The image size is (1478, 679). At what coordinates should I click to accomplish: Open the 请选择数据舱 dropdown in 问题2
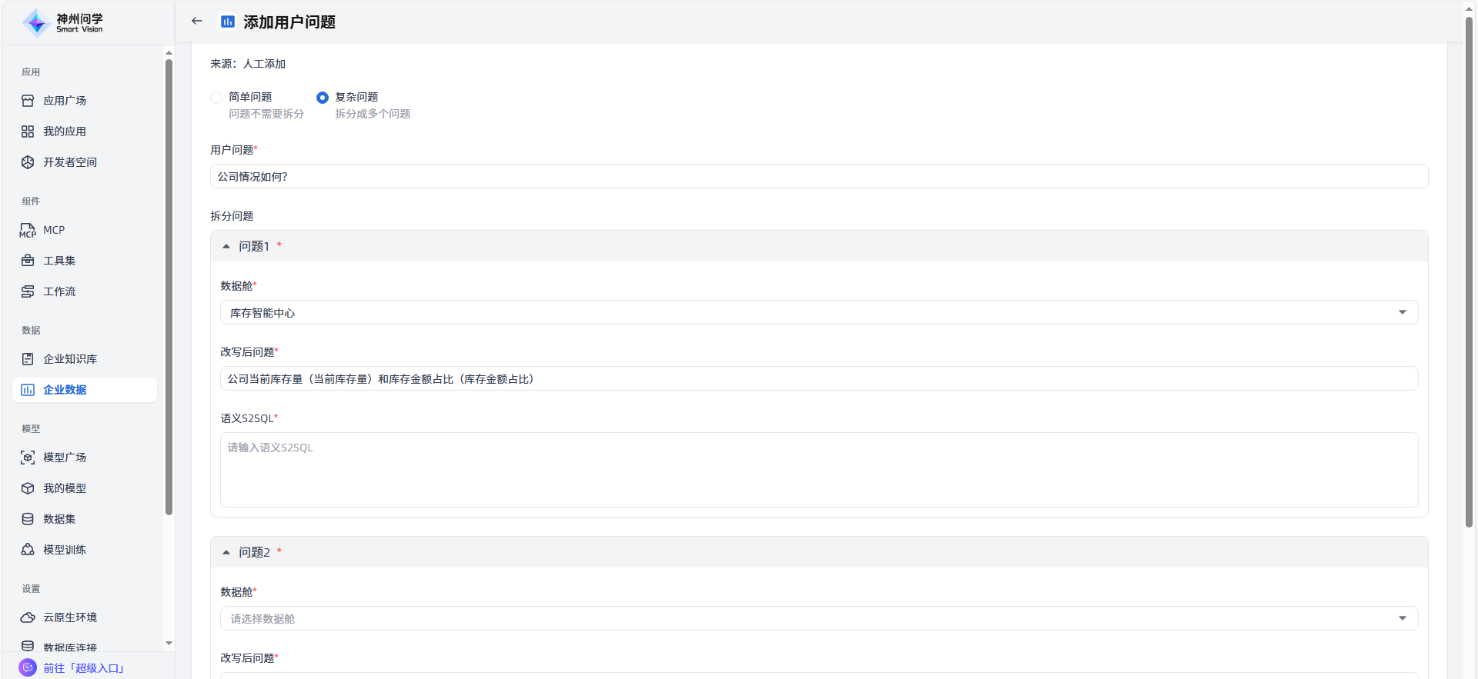(x=818, y=618)
